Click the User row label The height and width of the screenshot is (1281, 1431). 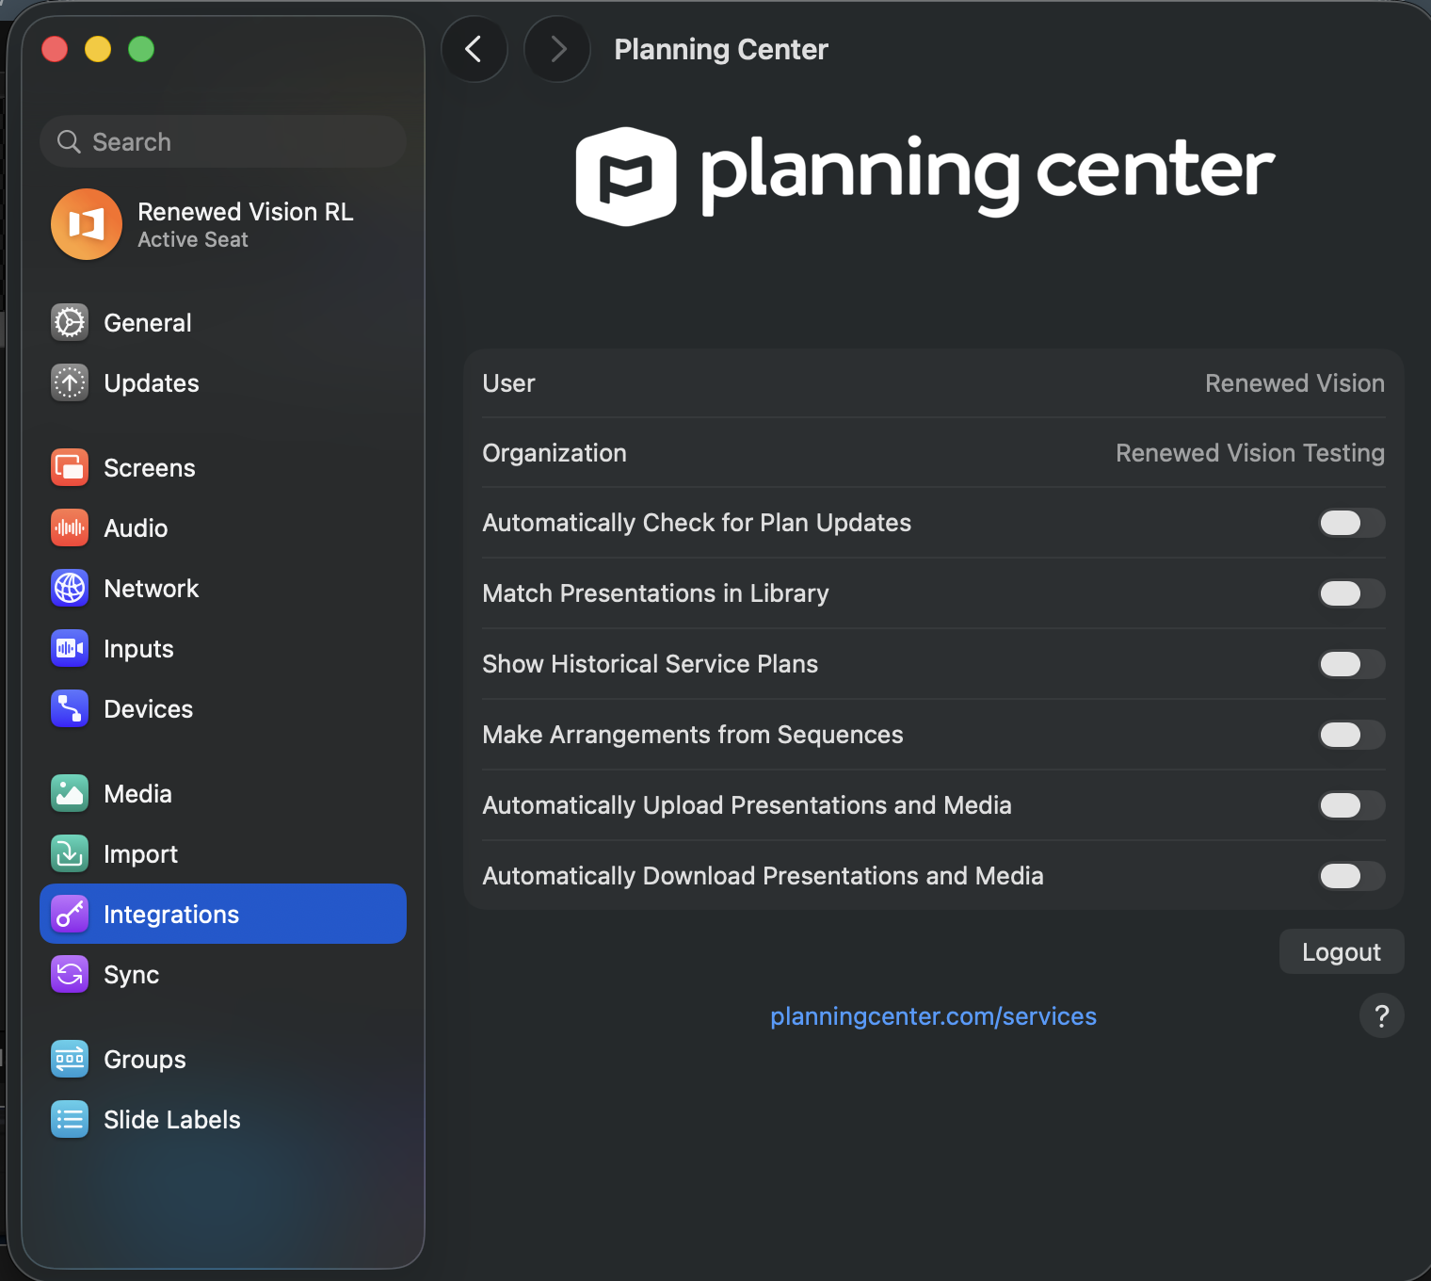508,383
